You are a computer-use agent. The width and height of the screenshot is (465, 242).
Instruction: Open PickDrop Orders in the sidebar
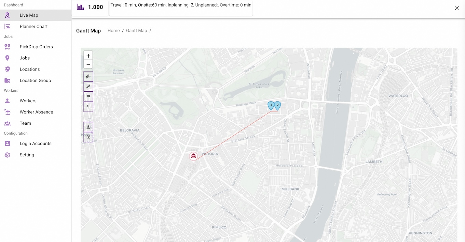(x=36, y=47)
